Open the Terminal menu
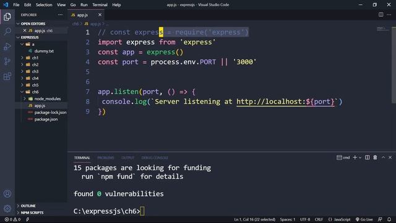The height and width of the screenshot is (223, 396). (x=100, y=4)
